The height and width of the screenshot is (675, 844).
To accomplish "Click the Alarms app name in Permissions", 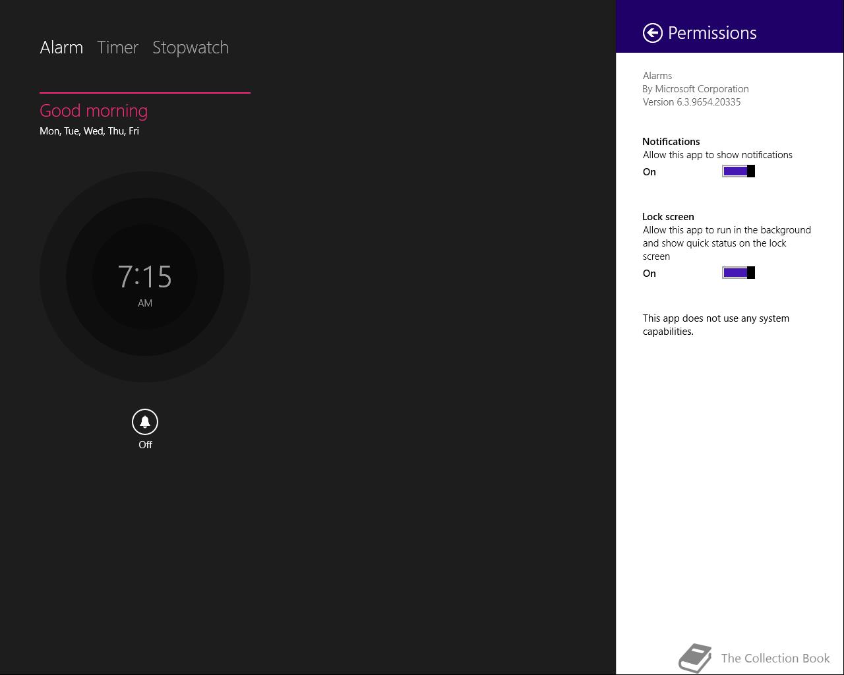I will point(657,76).
